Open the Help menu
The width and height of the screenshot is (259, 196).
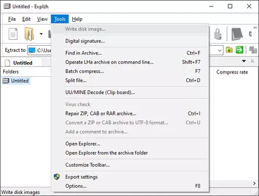click(x=77, y=19)
